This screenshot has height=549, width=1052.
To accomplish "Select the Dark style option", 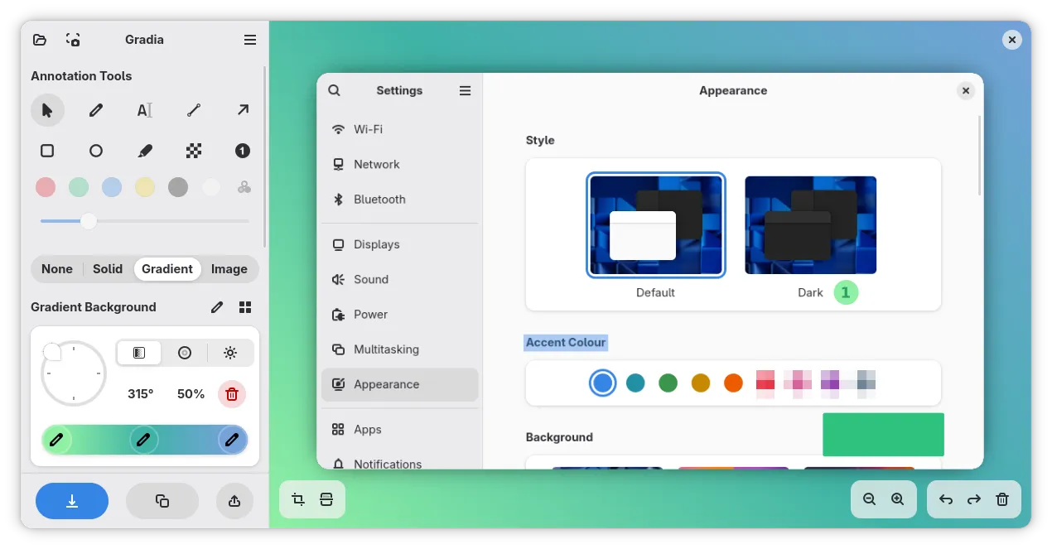I will (x=810, y=224).
